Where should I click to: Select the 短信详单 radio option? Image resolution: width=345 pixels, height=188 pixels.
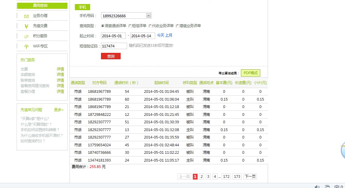[x=130, y=26]
